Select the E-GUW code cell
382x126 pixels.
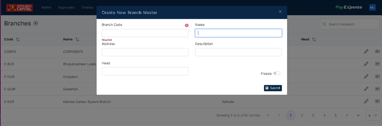pos(9,89)
